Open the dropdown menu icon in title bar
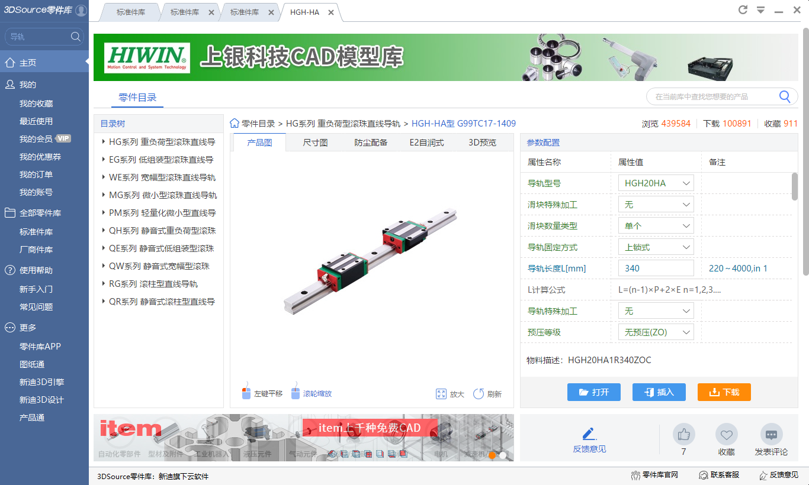Screen dimensions: 809x485 coord(760,11)
